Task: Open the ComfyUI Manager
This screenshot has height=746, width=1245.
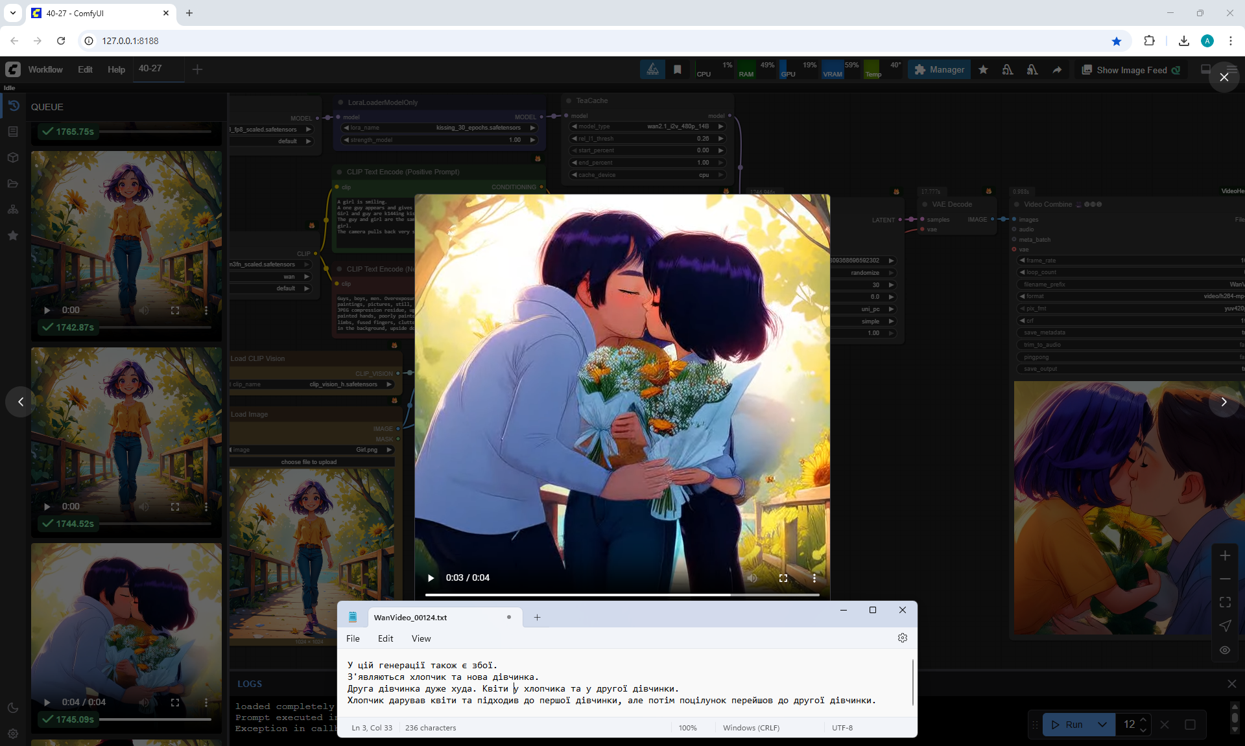Action: [x=939, y=69]
